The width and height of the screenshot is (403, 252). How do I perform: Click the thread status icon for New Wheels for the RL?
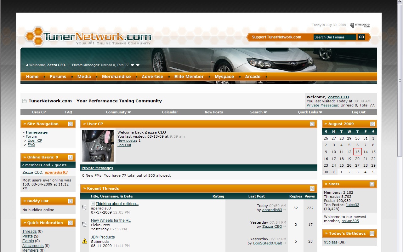(84, 225)
